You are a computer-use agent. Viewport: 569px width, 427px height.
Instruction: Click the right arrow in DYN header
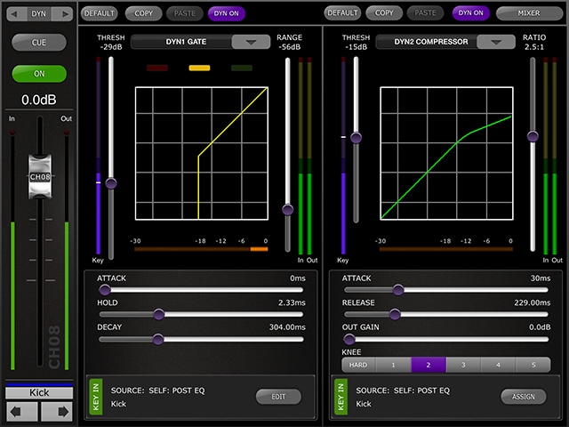(x=64, y=13)
